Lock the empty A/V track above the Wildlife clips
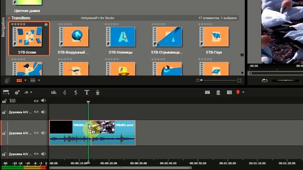 (x=4, y=112)
